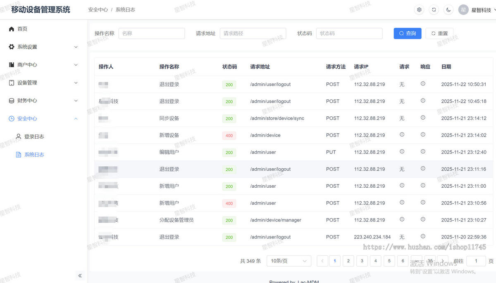
Task: View request info icon for 23:11:00 row
Action: click(x=402, y=186)
